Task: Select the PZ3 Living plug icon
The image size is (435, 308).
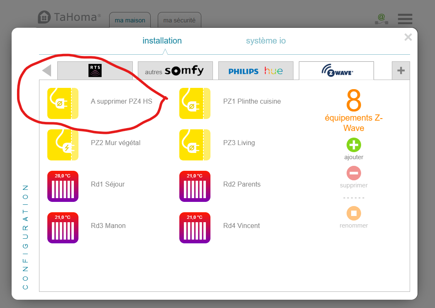Action: (195, 145)
